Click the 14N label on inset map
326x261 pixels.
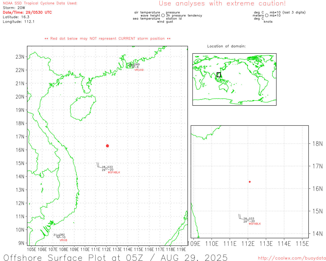pyautogui.click(x=317, y=233)
